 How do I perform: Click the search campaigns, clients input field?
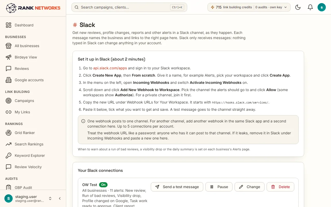point(129,7)
